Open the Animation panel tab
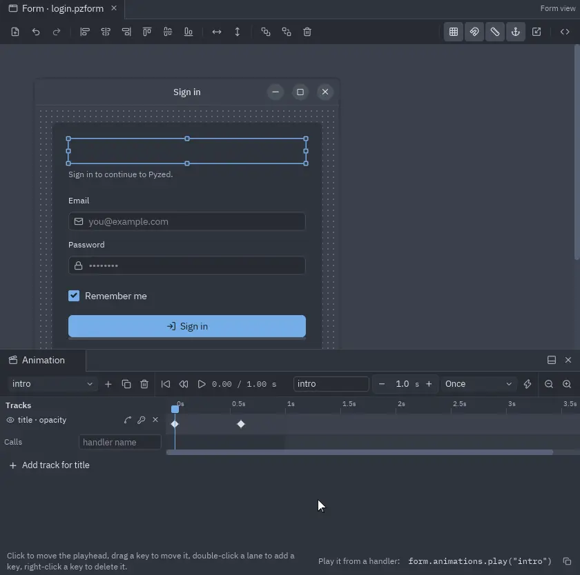Image resolution: width=580 pixels, height=575 pixels. (x=43, y=360)
